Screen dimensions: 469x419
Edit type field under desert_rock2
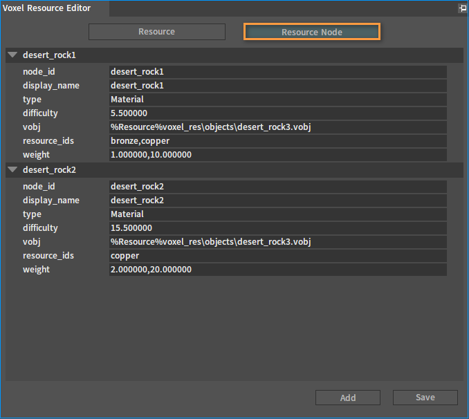[278, 214]
